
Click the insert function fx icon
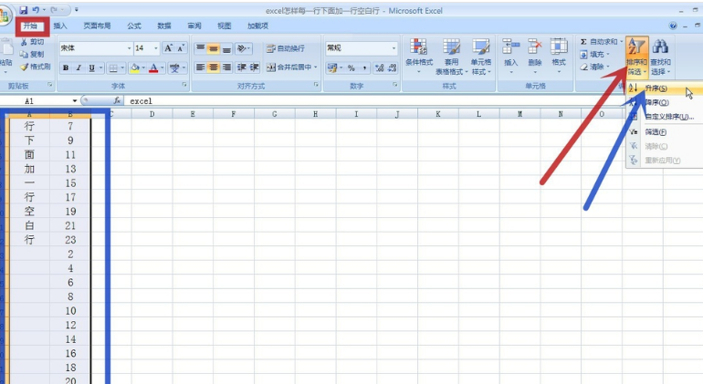coord(118,101)
